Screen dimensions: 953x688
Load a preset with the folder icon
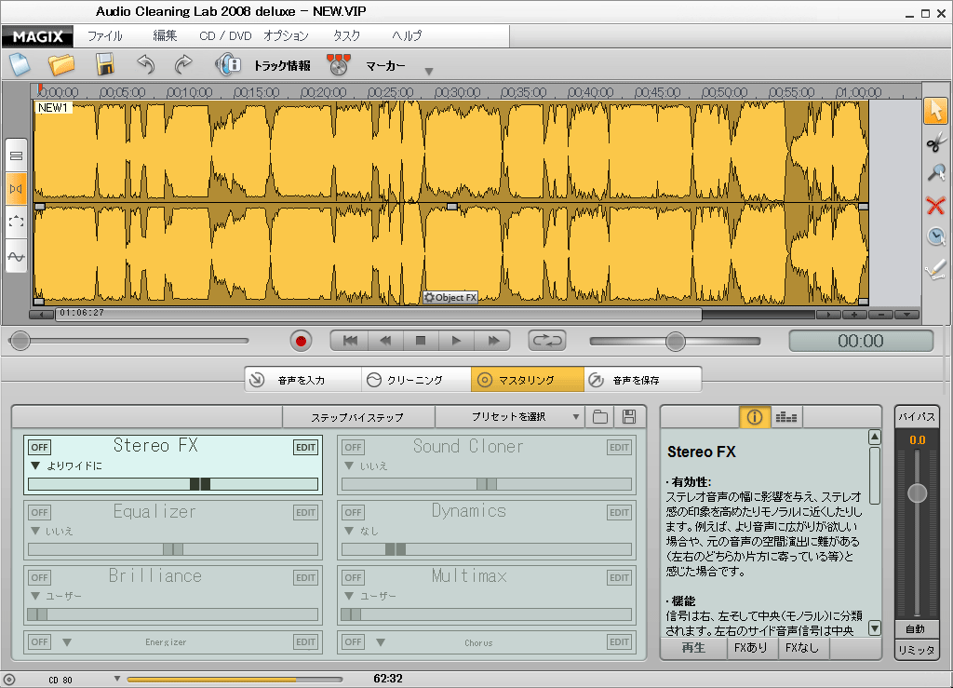[600, 417]
